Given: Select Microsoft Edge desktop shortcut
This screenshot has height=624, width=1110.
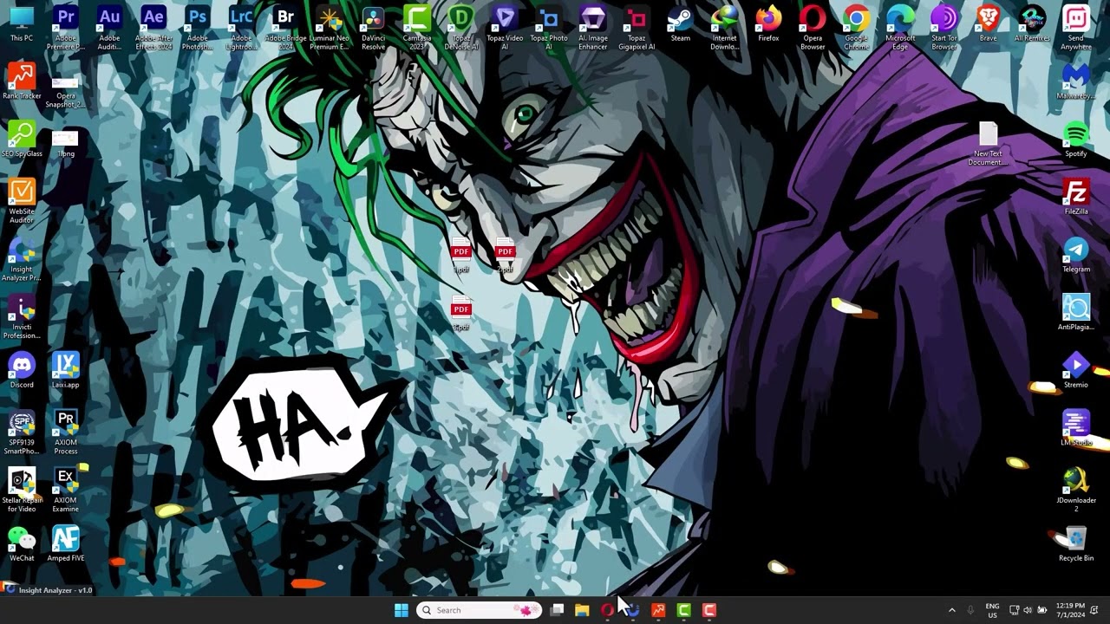Looking at the screenshot, I should (900, 29).
